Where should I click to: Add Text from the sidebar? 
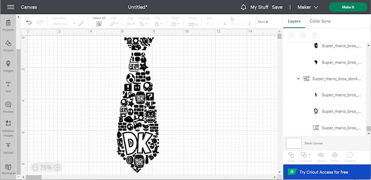point(8,87)
